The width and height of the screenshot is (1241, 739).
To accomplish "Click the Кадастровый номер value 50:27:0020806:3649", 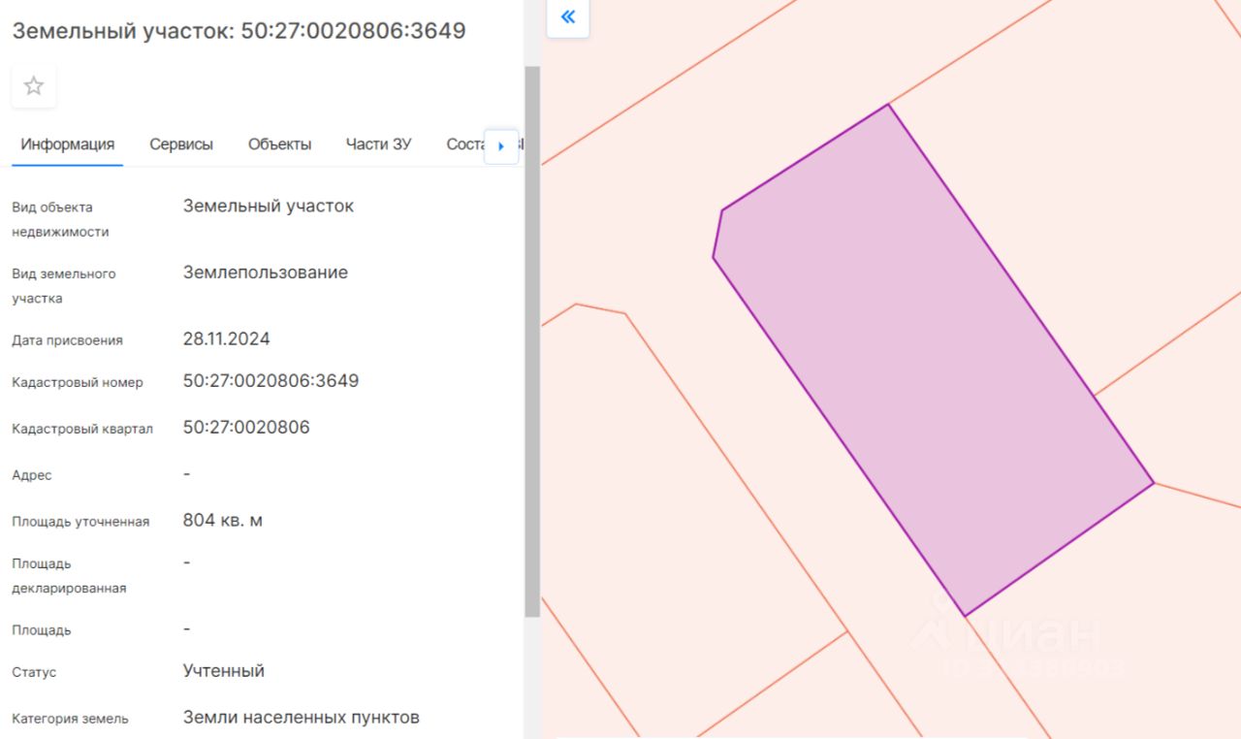I will pyautogui.click(x=270, y=381).
